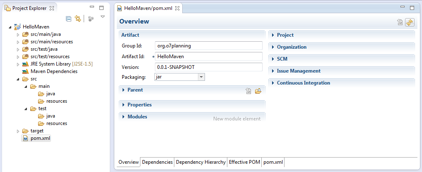Click the JRE System Library icon
This screenshot has width=422, height=172.
click(25, 64)
